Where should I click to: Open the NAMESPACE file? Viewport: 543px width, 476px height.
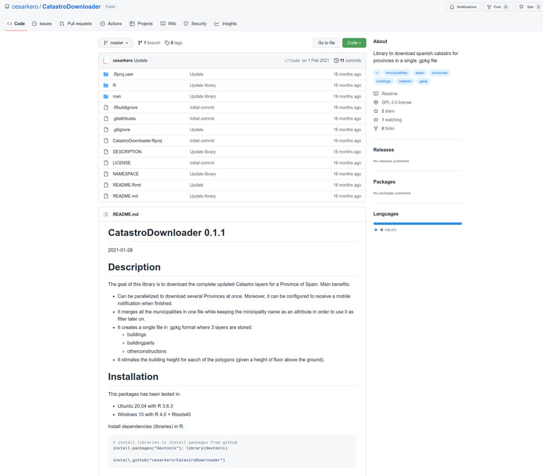126,174
